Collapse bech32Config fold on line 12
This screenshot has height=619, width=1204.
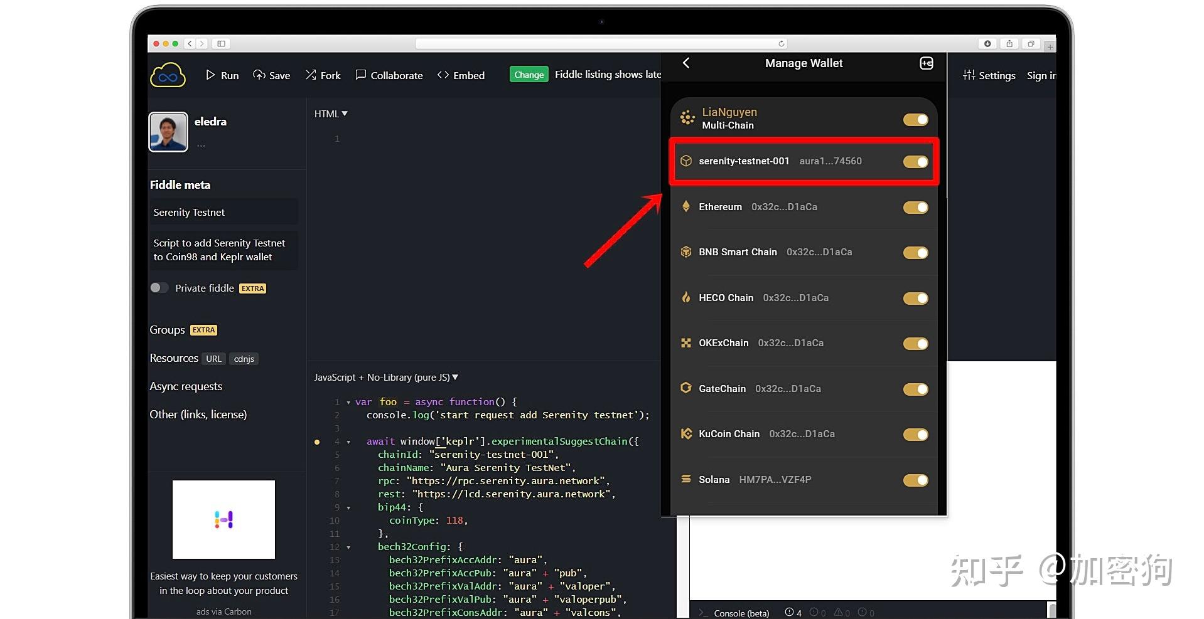[x=348, y=548]
